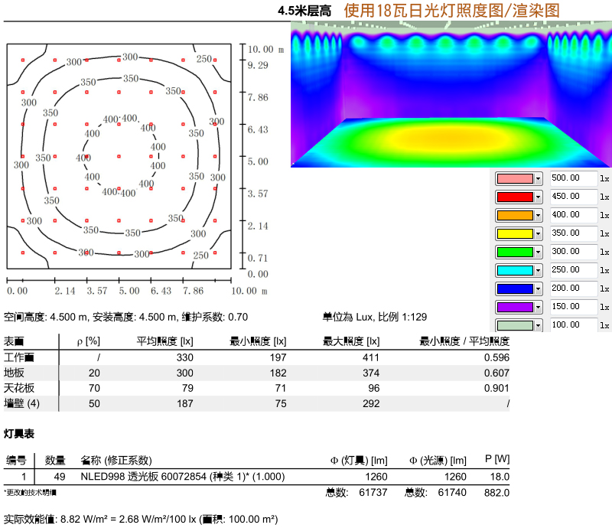
Task: Click the '单位為 Lux, 比例 1:129' text
Action: (x=375, y=317)
